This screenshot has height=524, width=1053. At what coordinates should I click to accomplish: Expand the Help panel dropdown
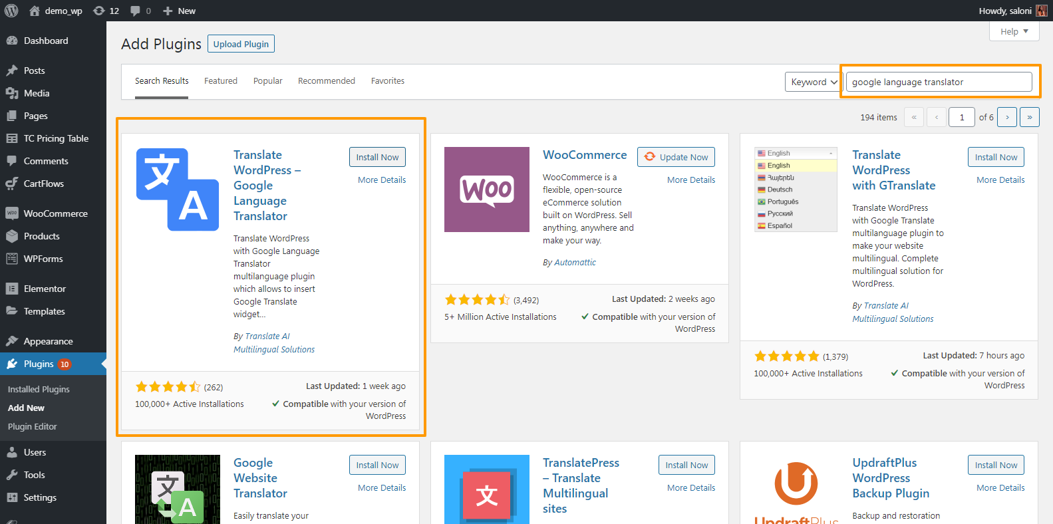(x=1014, y=31)
